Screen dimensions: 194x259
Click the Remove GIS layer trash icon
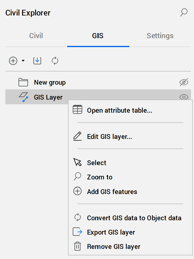tap(77, 246)
